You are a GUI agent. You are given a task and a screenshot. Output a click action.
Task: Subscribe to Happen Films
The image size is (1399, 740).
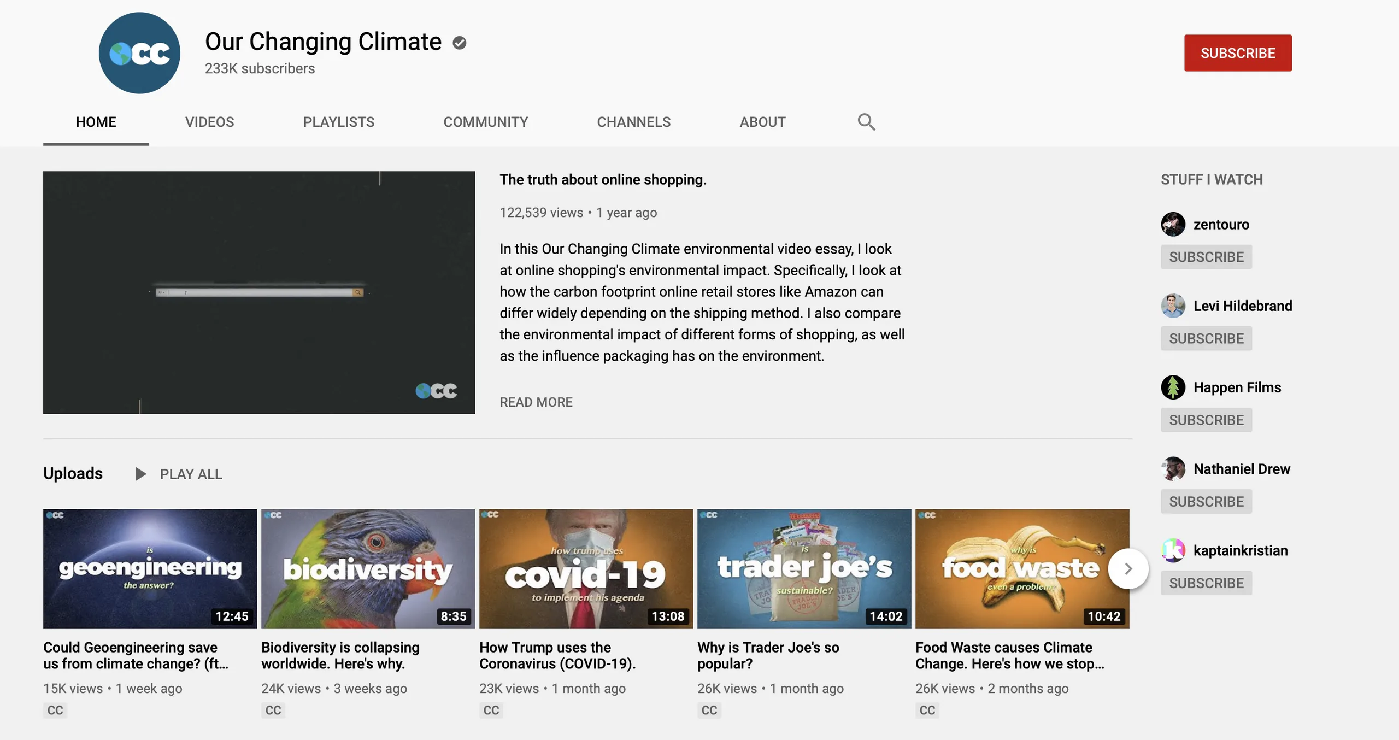tap(1206, 420)
